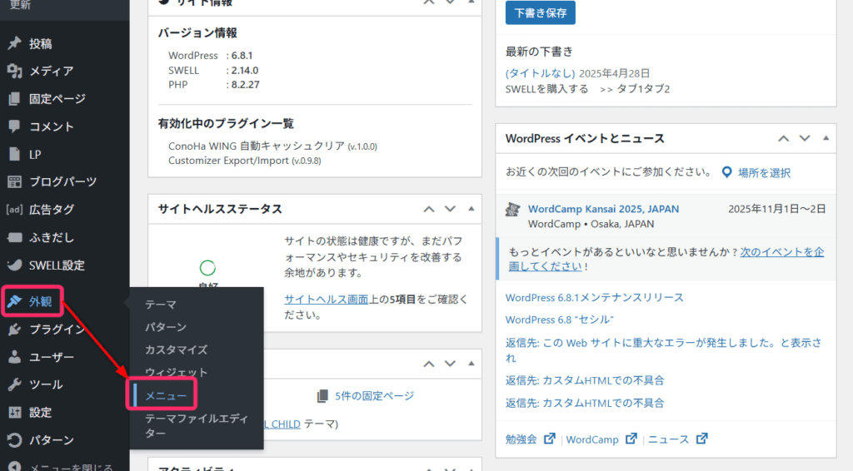This screenshot has width=853, height=471.
Task: Click the 次のイベントを企画してください link
Action: [x=666, y=259]
